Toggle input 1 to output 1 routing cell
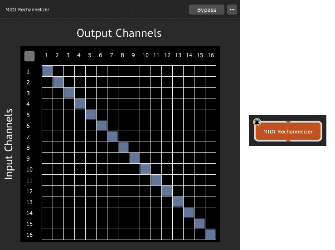Screen dimensions: 335x250 coord(48,71)
